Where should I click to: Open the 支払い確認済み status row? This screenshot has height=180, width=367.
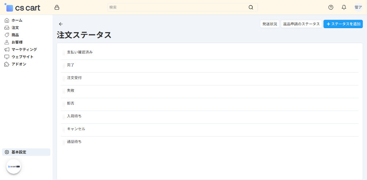[80, 52]
